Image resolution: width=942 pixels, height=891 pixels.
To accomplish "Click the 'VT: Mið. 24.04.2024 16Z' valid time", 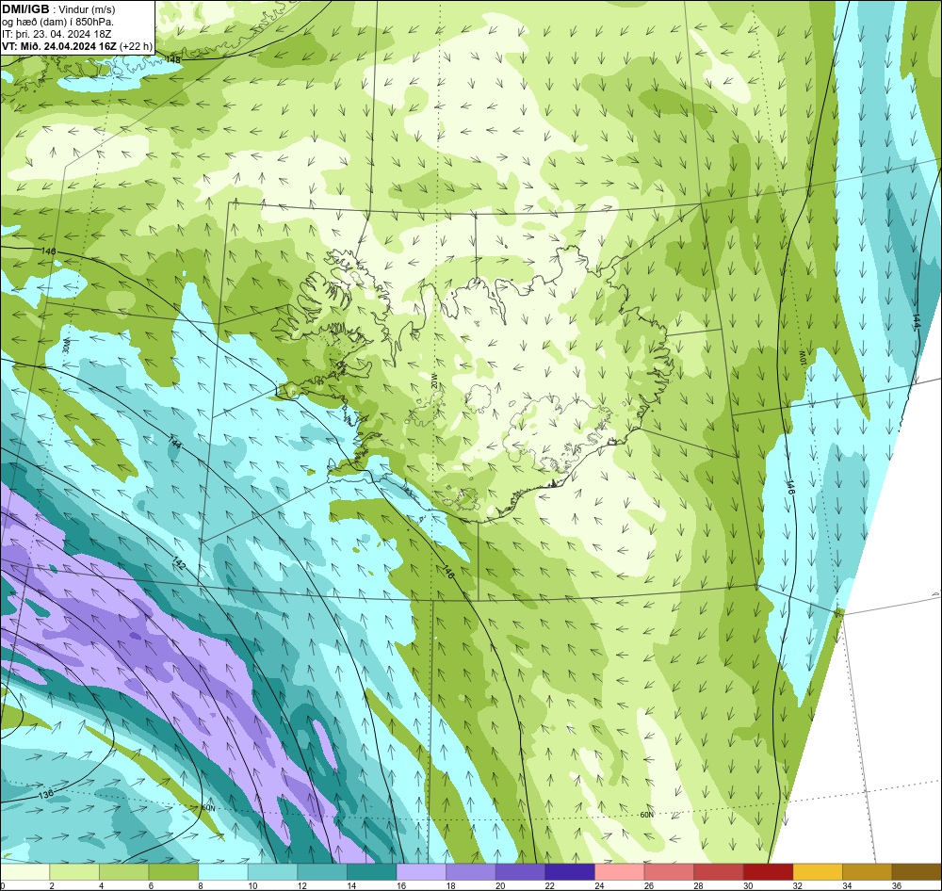I will 58,46.
